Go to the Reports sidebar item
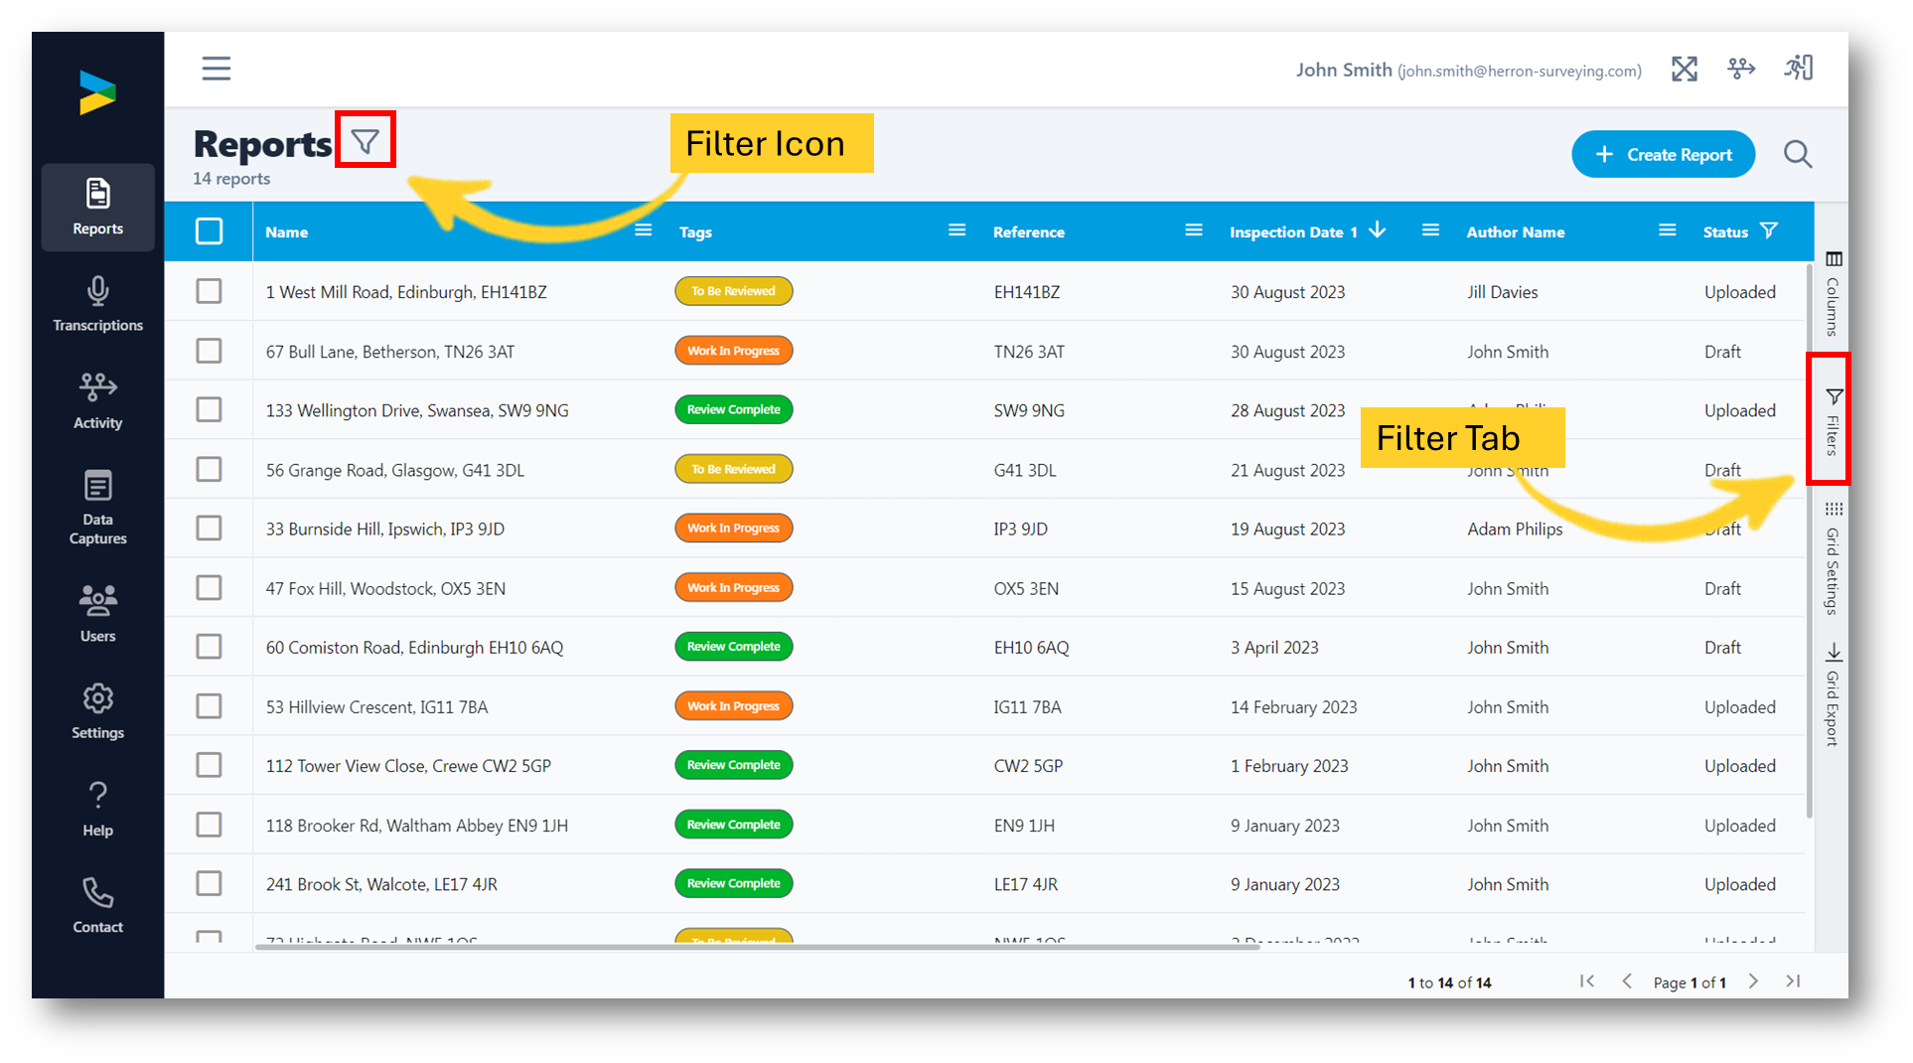This screenshot has width=1913, height=1063. click(x=97, y=207)
